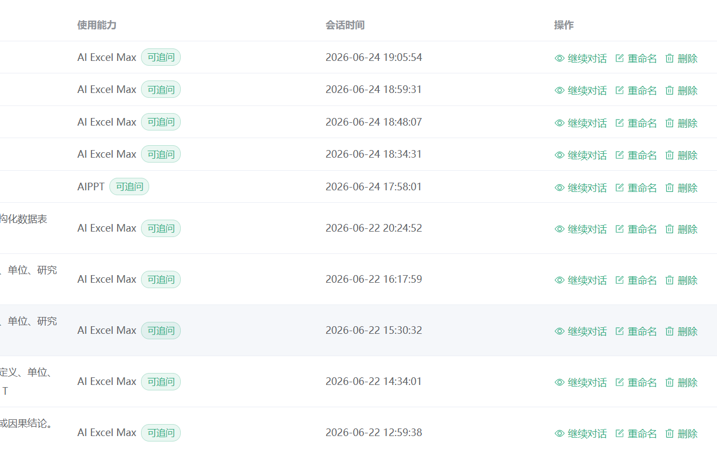717x454 pixels.
Task: Click the 可追问 tag in the 18:34:31 row
Action: pos(161,154)
